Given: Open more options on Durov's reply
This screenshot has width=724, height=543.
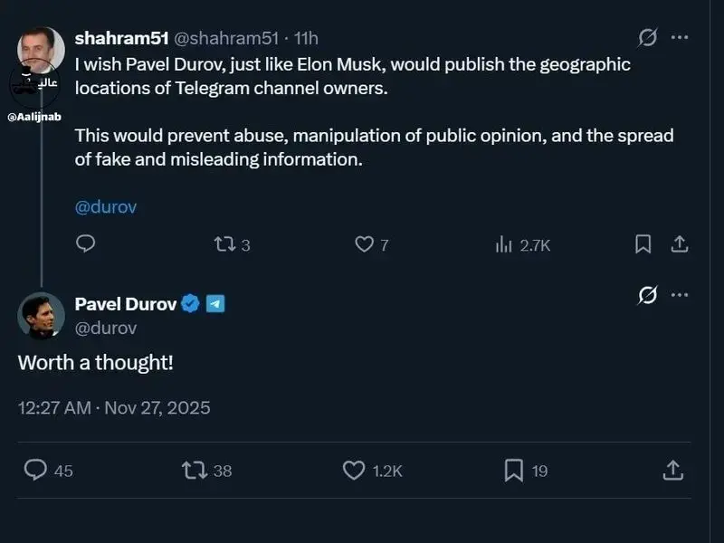Looking at the screenshot, I should [x=679, y=295].
